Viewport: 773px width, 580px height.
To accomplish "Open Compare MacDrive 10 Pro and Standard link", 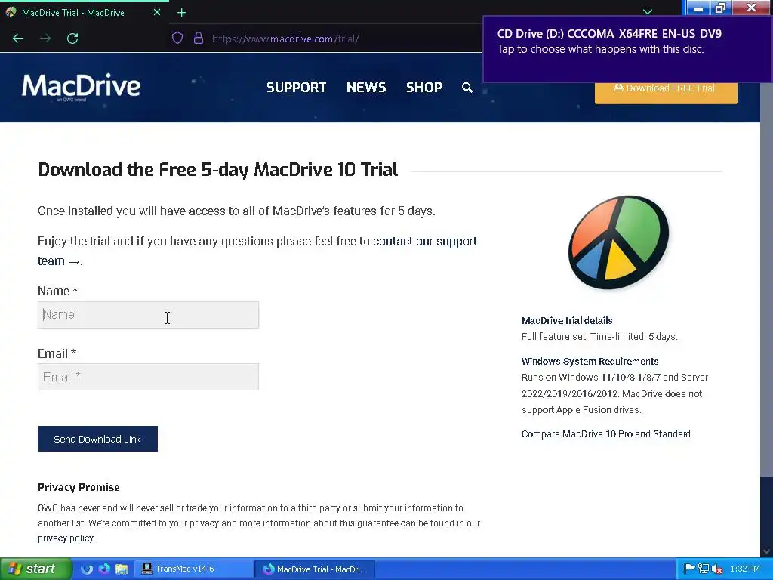I will [x=607, y=434].
